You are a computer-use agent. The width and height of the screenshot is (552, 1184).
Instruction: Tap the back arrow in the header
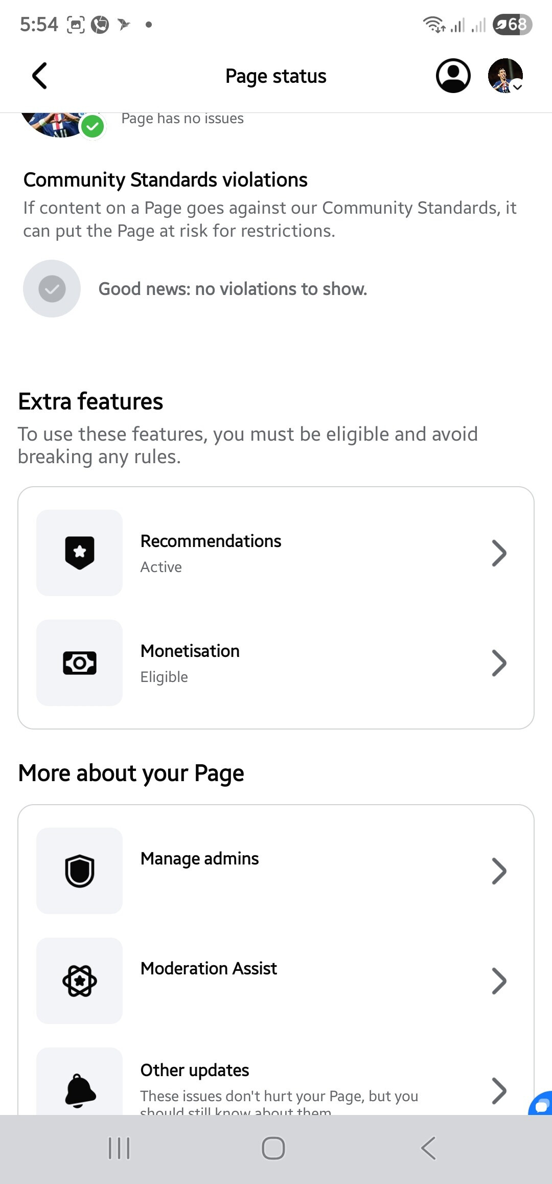(x=40, y=76)
